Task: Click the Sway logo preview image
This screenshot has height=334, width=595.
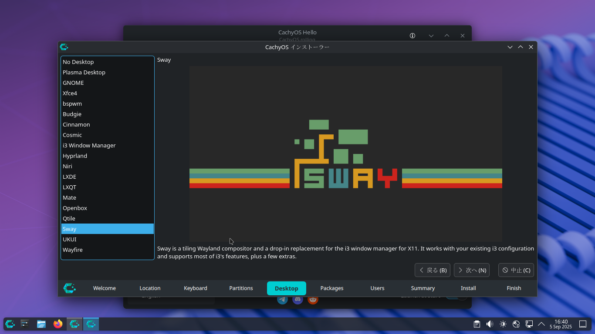Action: [346, 154]
